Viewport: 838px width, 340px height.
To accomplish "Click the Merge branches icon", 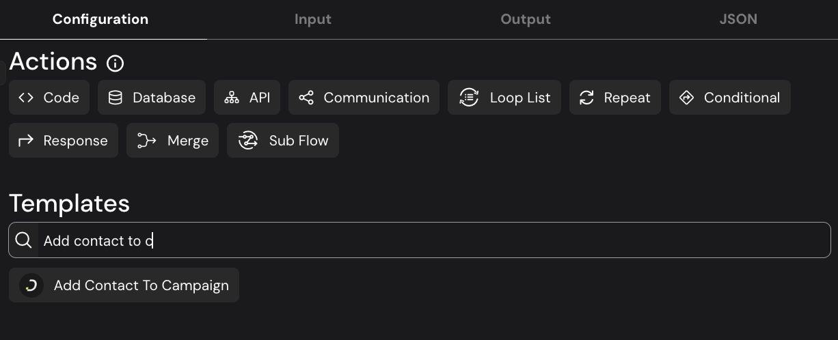I will 146,141.
